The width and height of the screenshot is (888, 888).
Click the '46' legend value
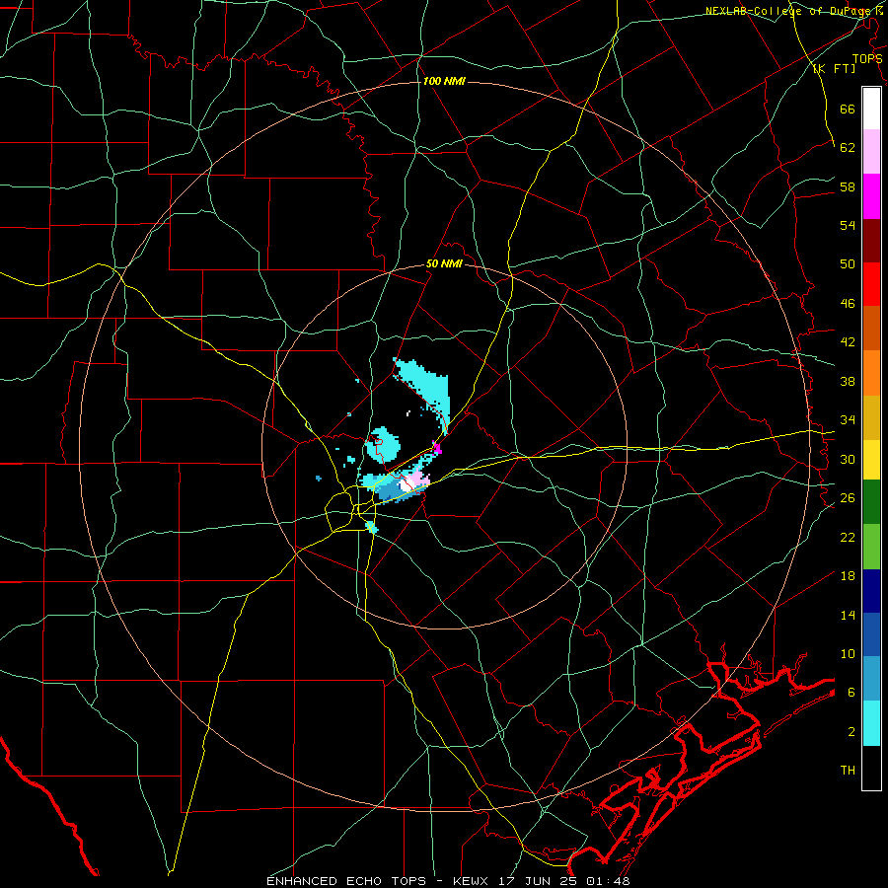[x=848, y=304]
